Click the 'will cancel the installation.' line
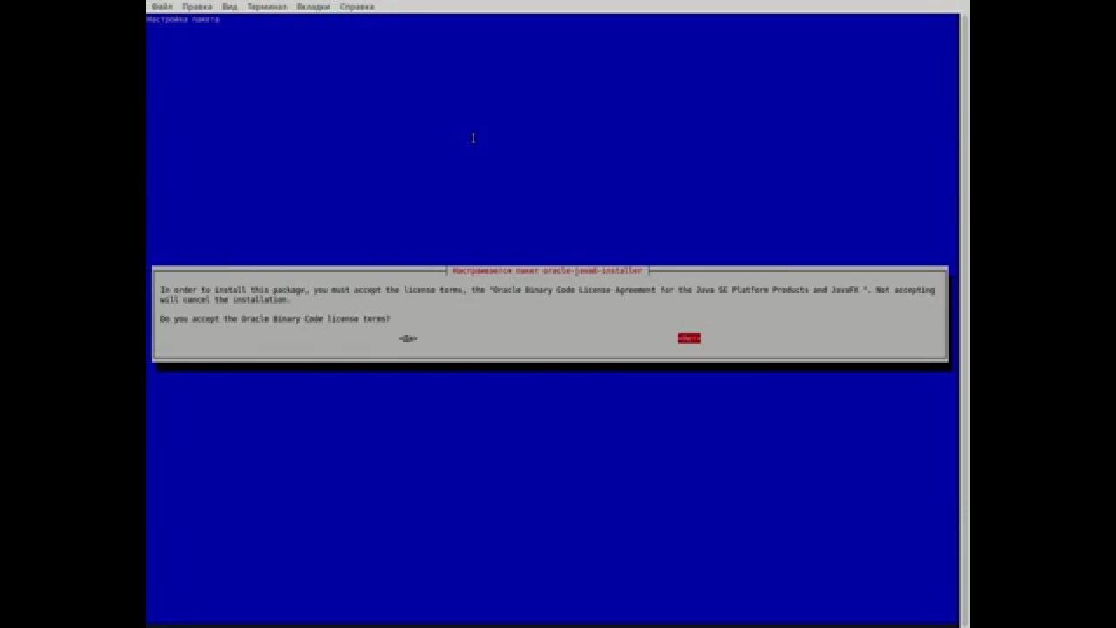The width and height of the screenshot is (1116, 628). coord(225,299)
